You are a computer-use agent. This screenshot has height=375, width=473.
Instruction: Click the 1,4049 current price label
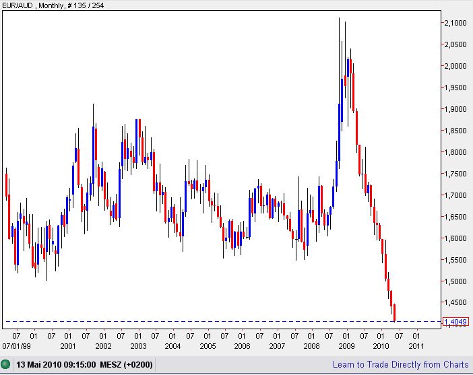point(455,322)
